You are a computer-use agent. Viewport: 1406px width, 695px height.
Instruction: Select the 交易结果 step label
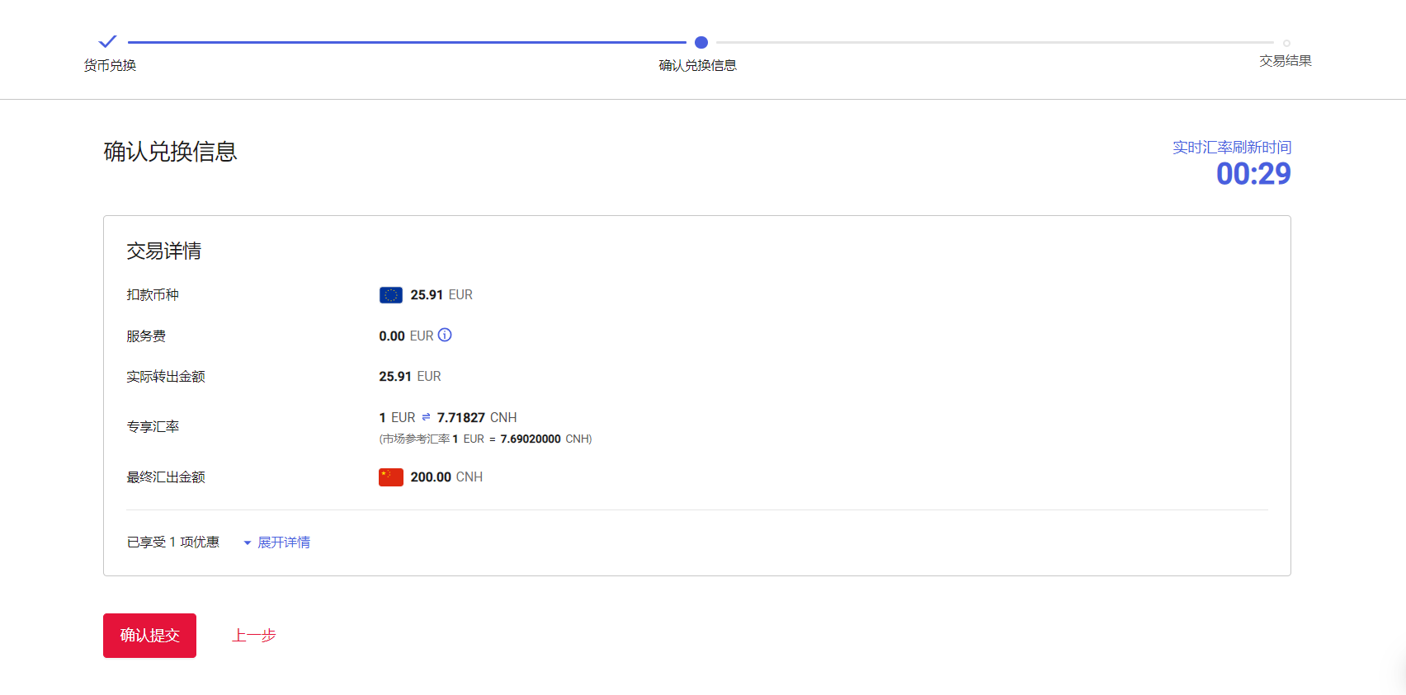click(1285, 61)
